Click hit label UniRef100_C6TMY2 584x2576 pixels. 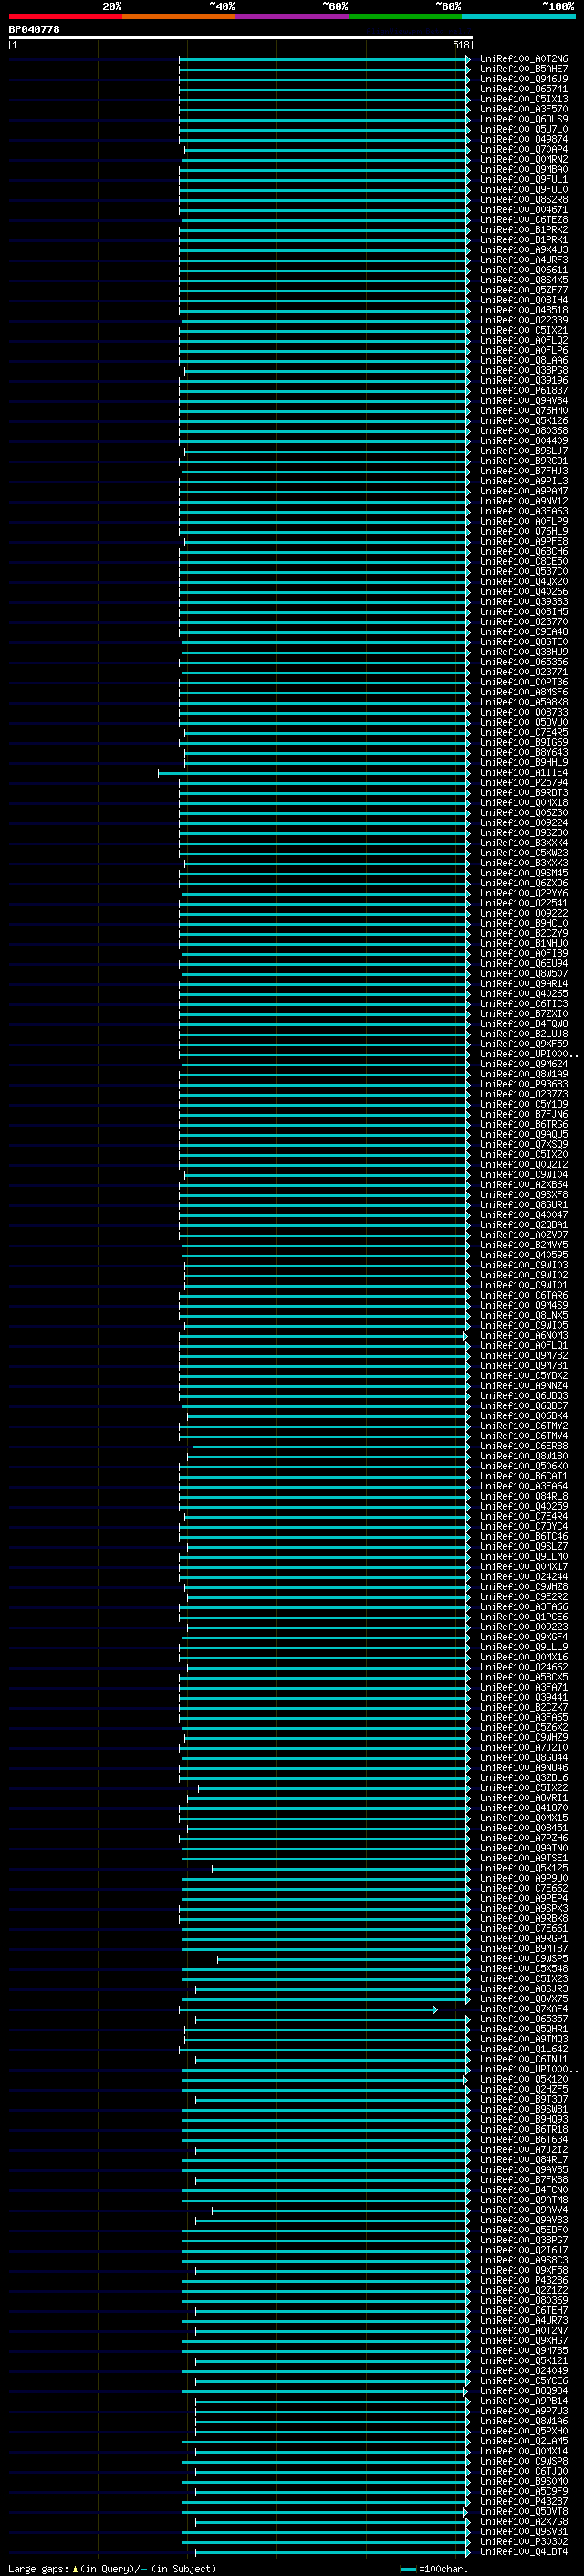(x=524, y=1426)
